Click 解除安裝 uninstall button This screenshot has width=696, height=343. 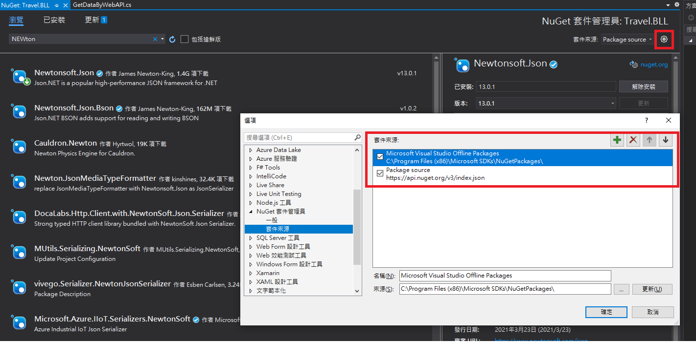click(643, 86)
